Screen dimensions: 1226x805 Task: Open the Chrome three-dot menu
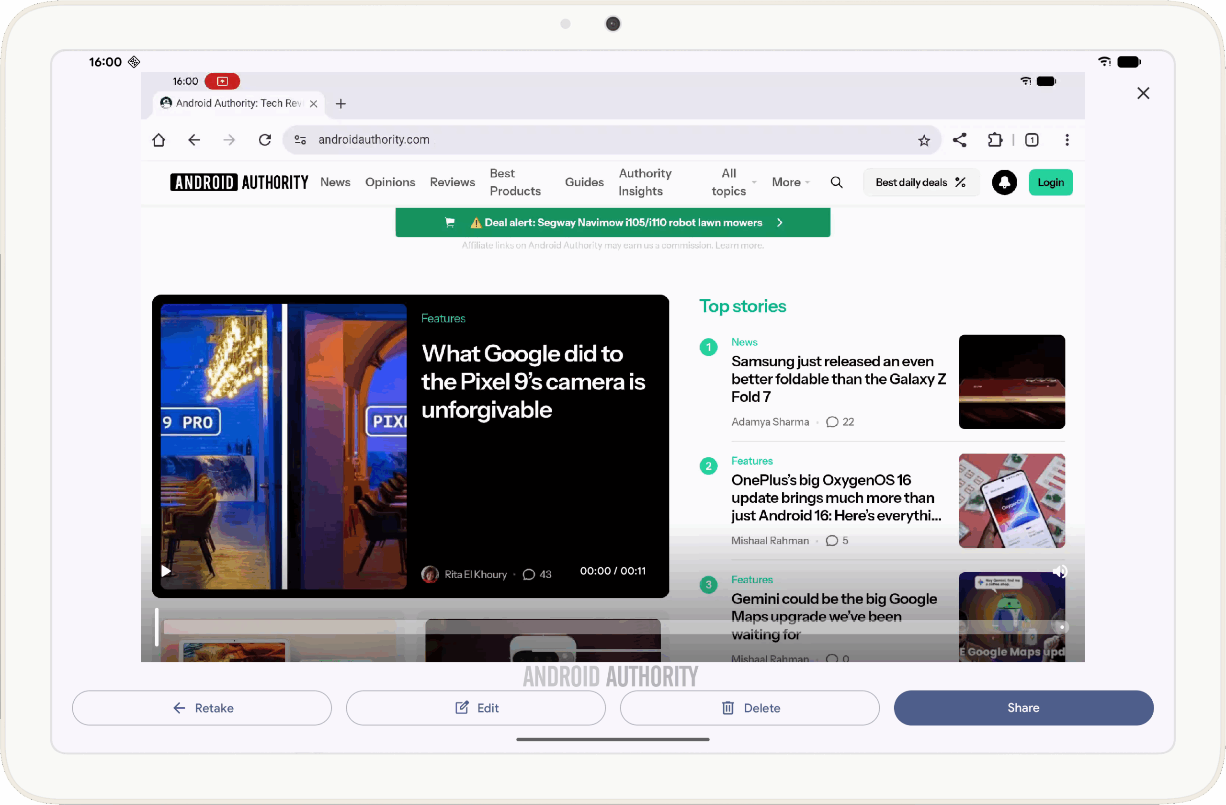tap(1067, 139)
